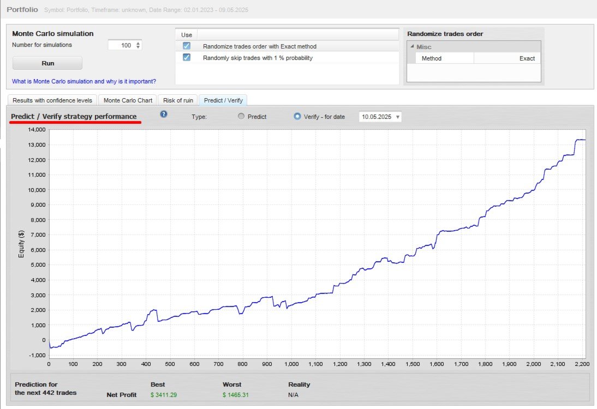
Task: Open What is Monte Carlo simulation link
Action: point(83,81)
